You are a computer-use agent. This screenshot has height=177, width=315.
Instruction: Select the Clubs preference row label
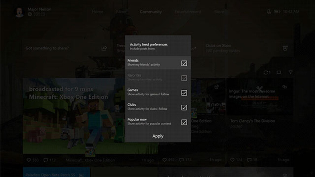[132, 105]
